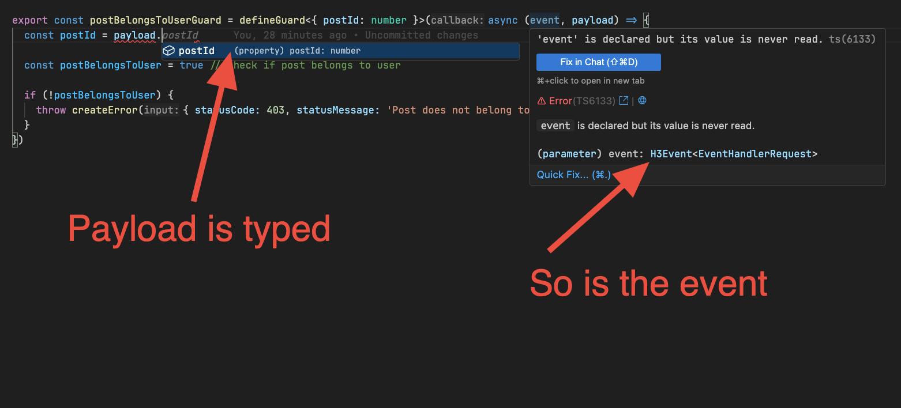This screenshot has height=408, width=901.
Task: Click the H3Event type in the hover signature
Action: tap(670, 154)
